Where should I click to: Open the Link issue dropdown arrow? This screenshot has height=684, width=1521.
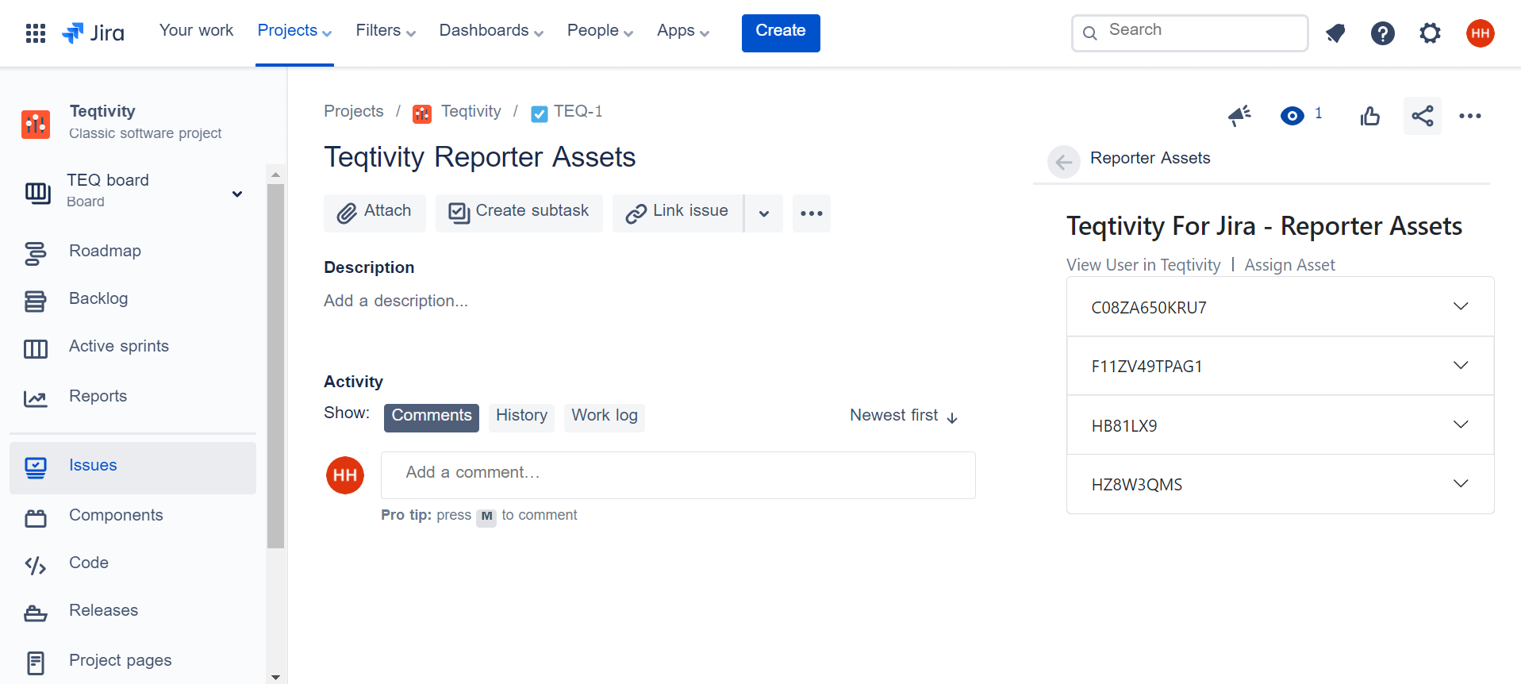[764, 213]
